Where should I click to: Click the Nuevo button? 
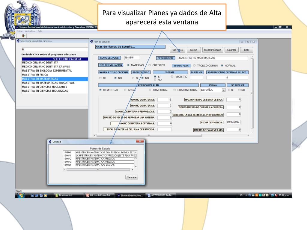coord(193,50)
